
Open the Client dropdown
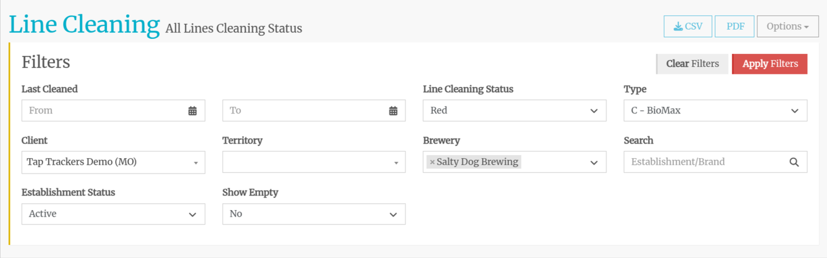point(113,162)
